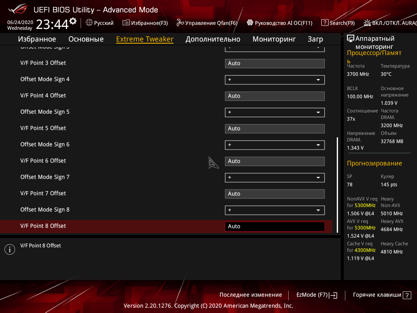417x313 pixels.
Task: Click the V/F Point 4 Offset field
Action: point(275,96)
